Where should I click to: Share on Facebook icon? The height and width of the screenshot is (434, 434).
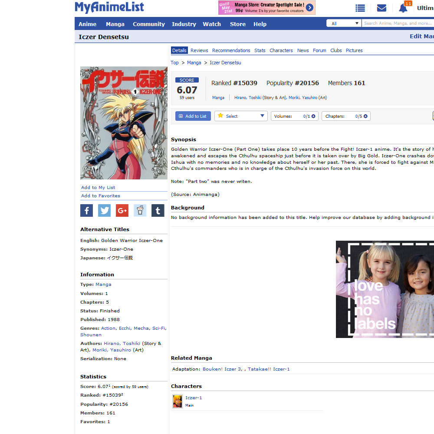(x=87, y=210)
